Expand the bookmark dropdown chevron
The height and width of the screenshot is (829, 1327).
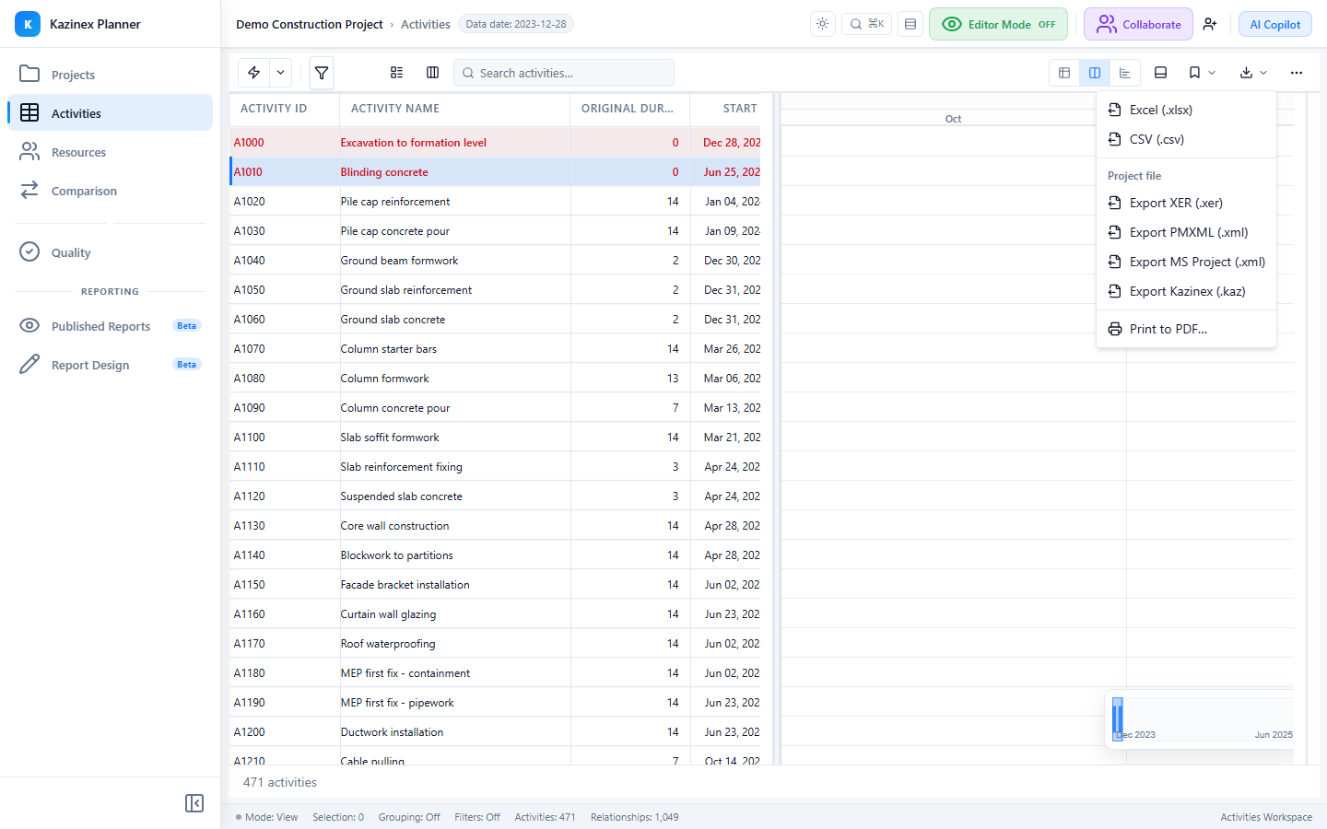coord(1212,73)
